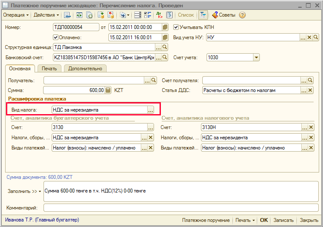This screenshot has width=323, height=227.
Task: Click into the Комментарий input field
Action: point(181,208)
